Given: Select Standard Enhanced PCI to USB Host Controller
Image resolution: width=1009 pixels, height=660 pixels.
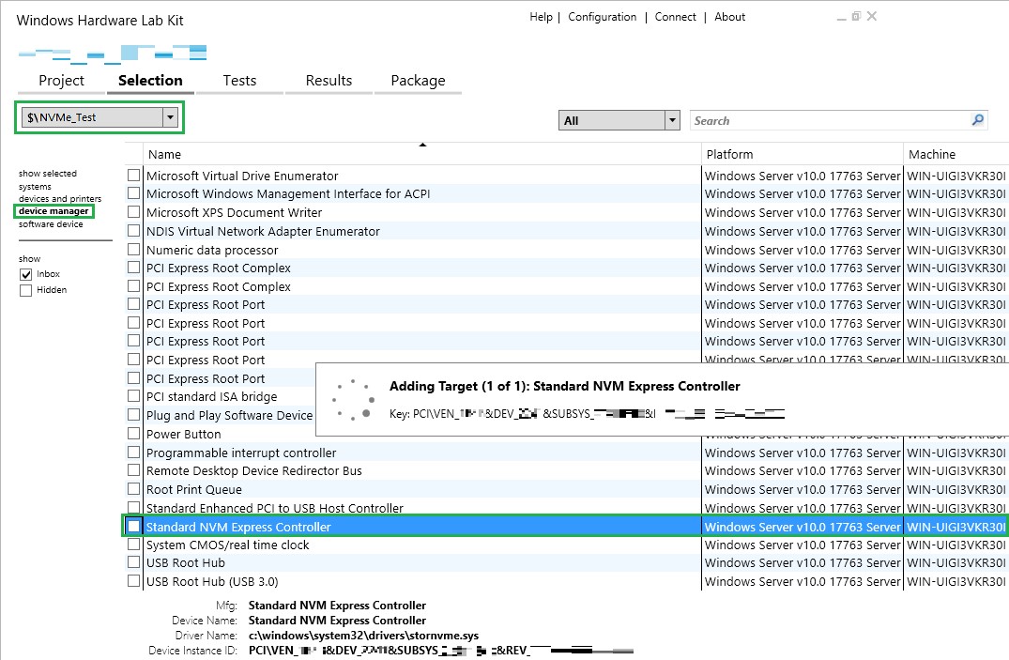Looking at the screenshot, I should [275, 508].
